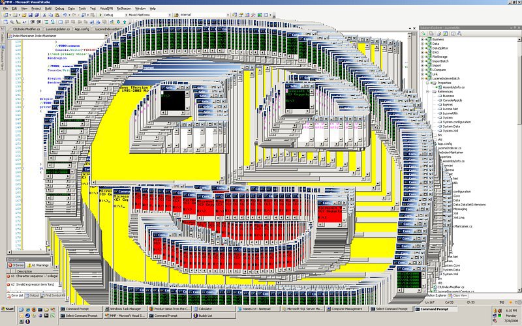The image size is (522, 326).
Task: Click the Toolbox side tab
Action: tap(2, 37)
